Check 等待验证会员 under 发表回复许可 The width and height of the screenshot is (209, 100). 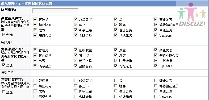tap(156, 86)
